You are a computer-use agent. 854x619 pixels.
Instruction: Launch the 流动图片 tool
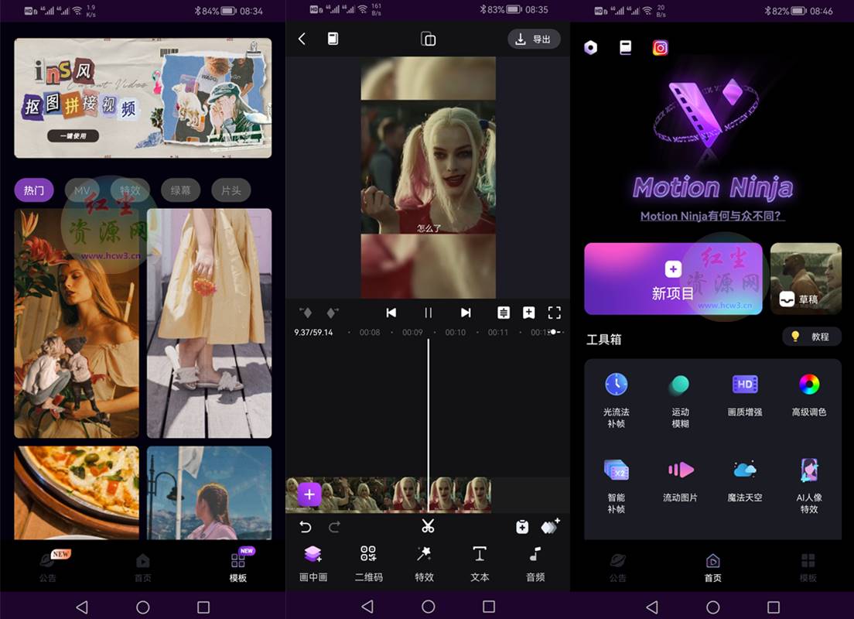680,470
